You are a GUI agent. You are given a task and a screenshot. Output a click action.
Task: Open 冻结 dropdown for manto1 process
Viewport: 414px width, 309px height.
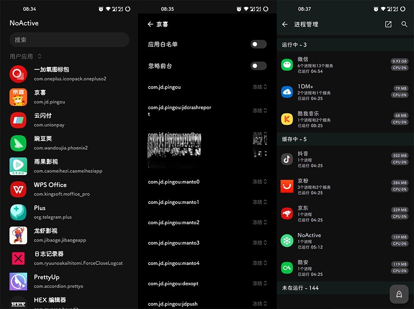click(260, 202)
